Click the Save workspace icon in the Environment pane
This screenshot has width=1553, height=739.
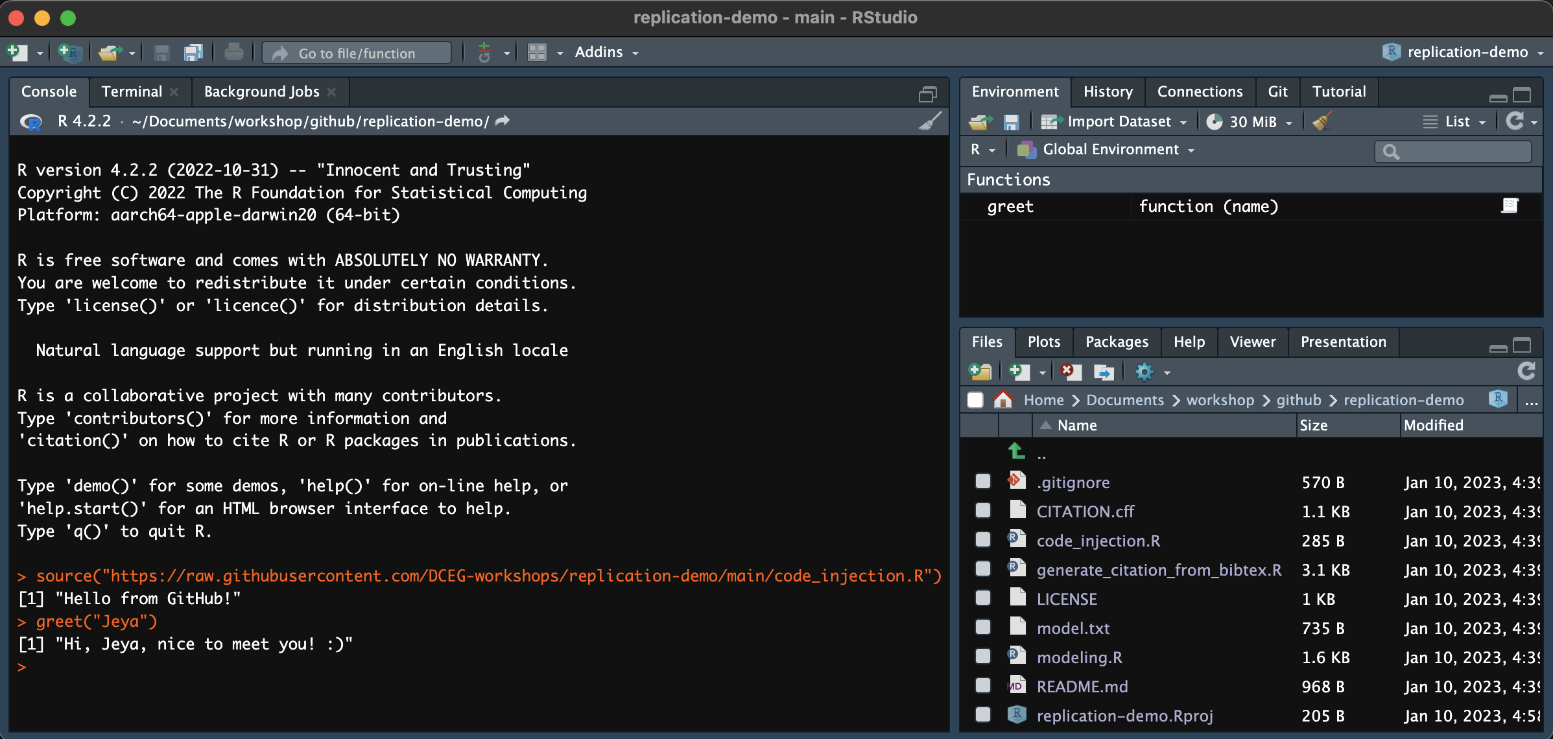click(x=1011, y=121)
